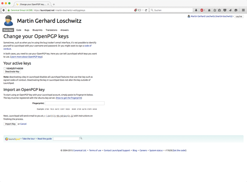The image size is (247, 182).
Task: Check the 1024D/D7145E30 key checkbox
Action: tap(5, 68)
